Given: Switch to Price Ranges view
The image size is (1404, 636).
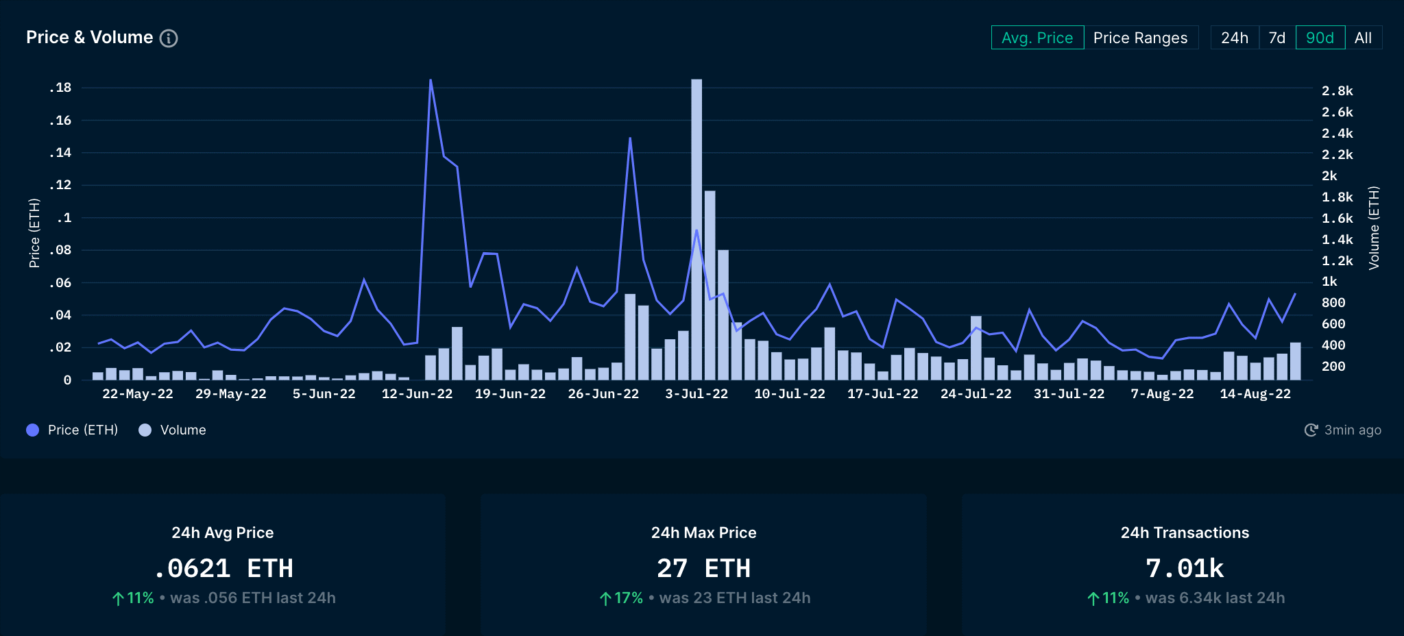Looking at the screenshot, I should click(x=1140, y=38).
